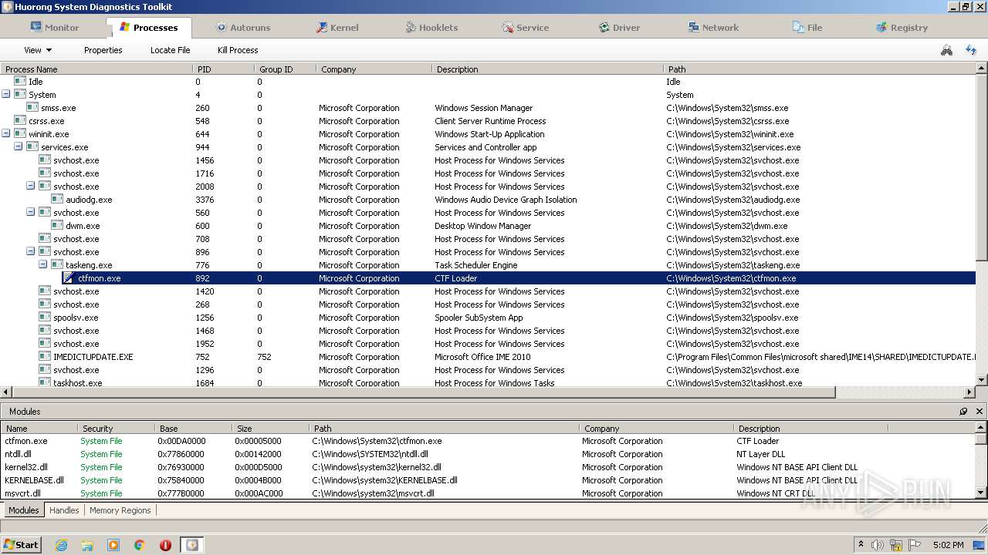Viewport: 988px width, 555px height.
Task: Collapse the taskeng.exe tree node
Action: [x=43, y=264]
